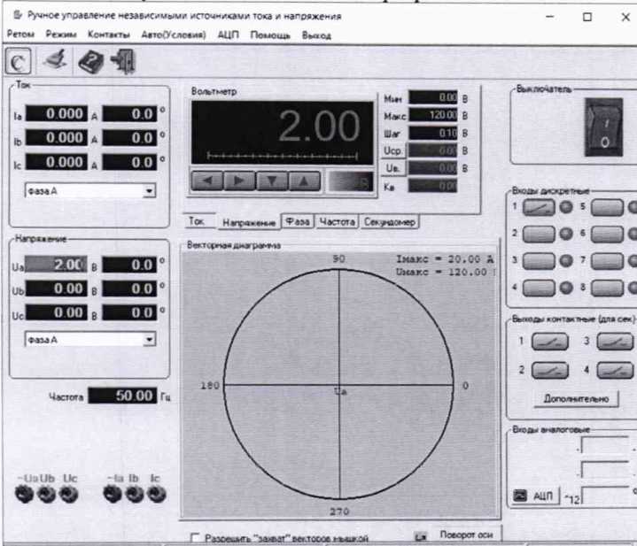Enable the vector mouse capture checkbox
Viewport: 637px width, 546px height.
[x=197, y=537]
